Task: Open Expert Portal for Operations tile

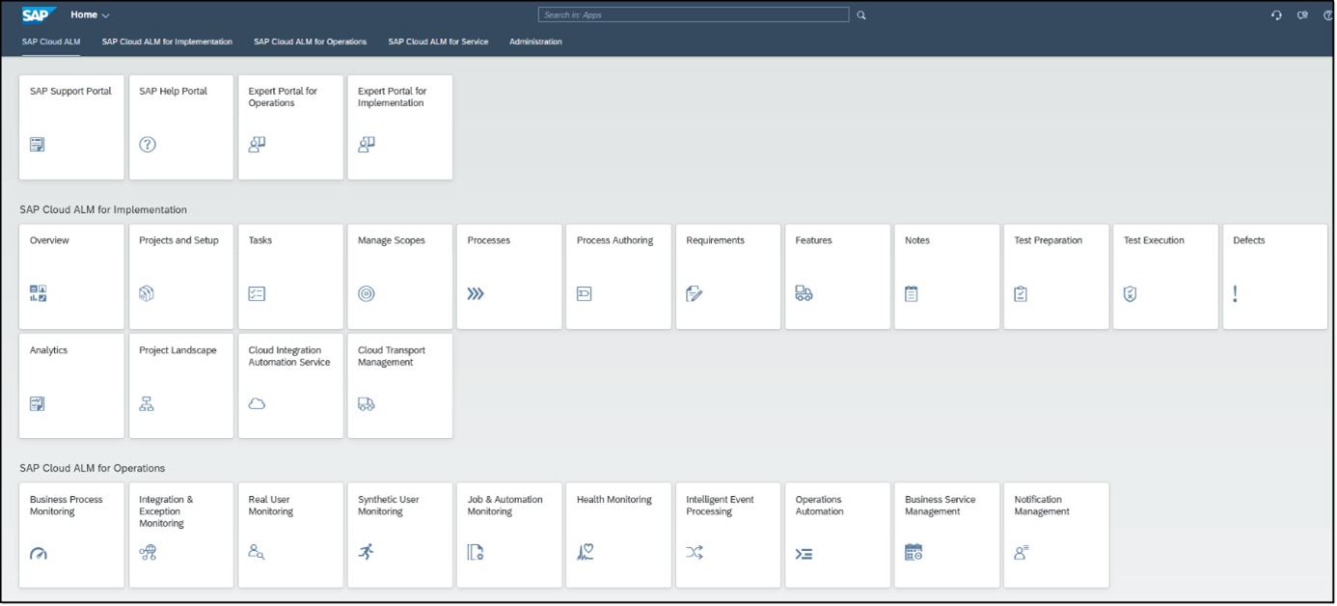Action: pos(290,126)
